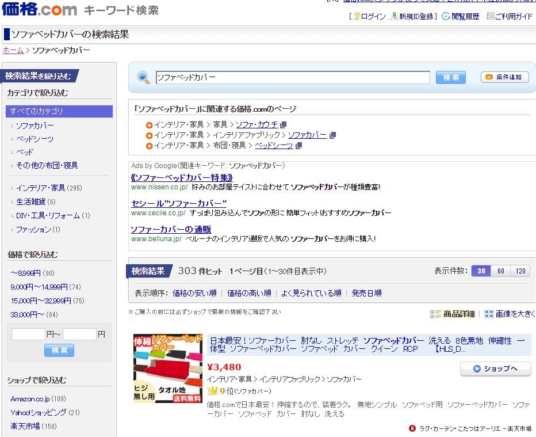The width and height of the screenshot is (536, 437).
Task: Click the 検索 search button
Action: (451, 77)
